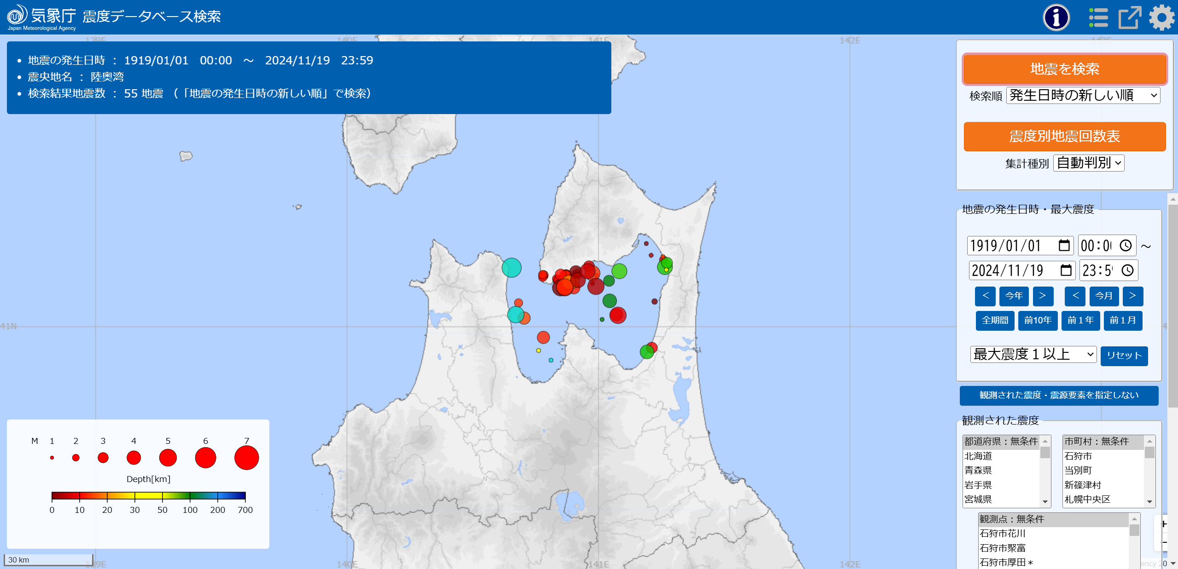Expand the 集計種別 自動判別 dropdown
This screenshot has width=1178, height=569.
click(1088, 163)
